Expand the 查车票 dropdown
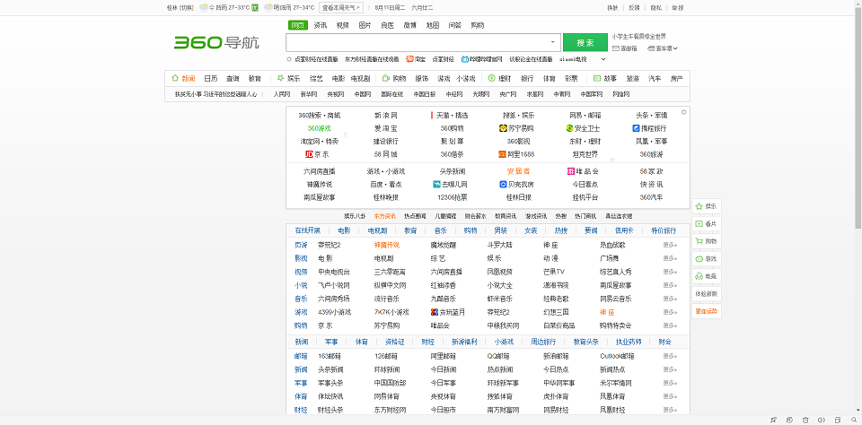Image resolution: width=862 pixels, height=425 pixels. coord(675,48)
